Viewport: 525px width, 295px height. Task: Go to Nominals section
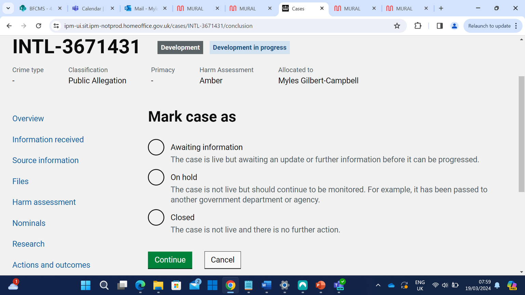click(29, 223)
